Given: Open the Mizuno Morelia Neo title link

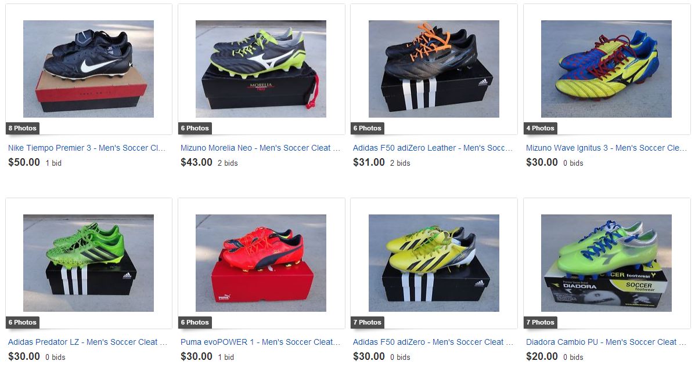Looking at the screenshot, I should coord(260,148).
